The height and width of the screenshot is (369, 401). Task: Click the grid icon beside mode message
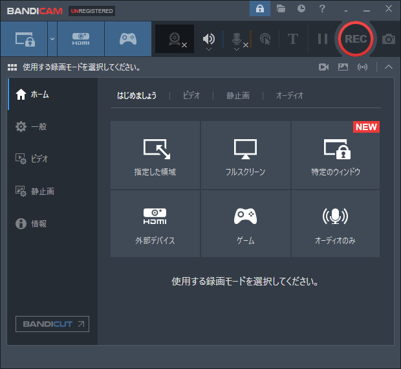12,67
